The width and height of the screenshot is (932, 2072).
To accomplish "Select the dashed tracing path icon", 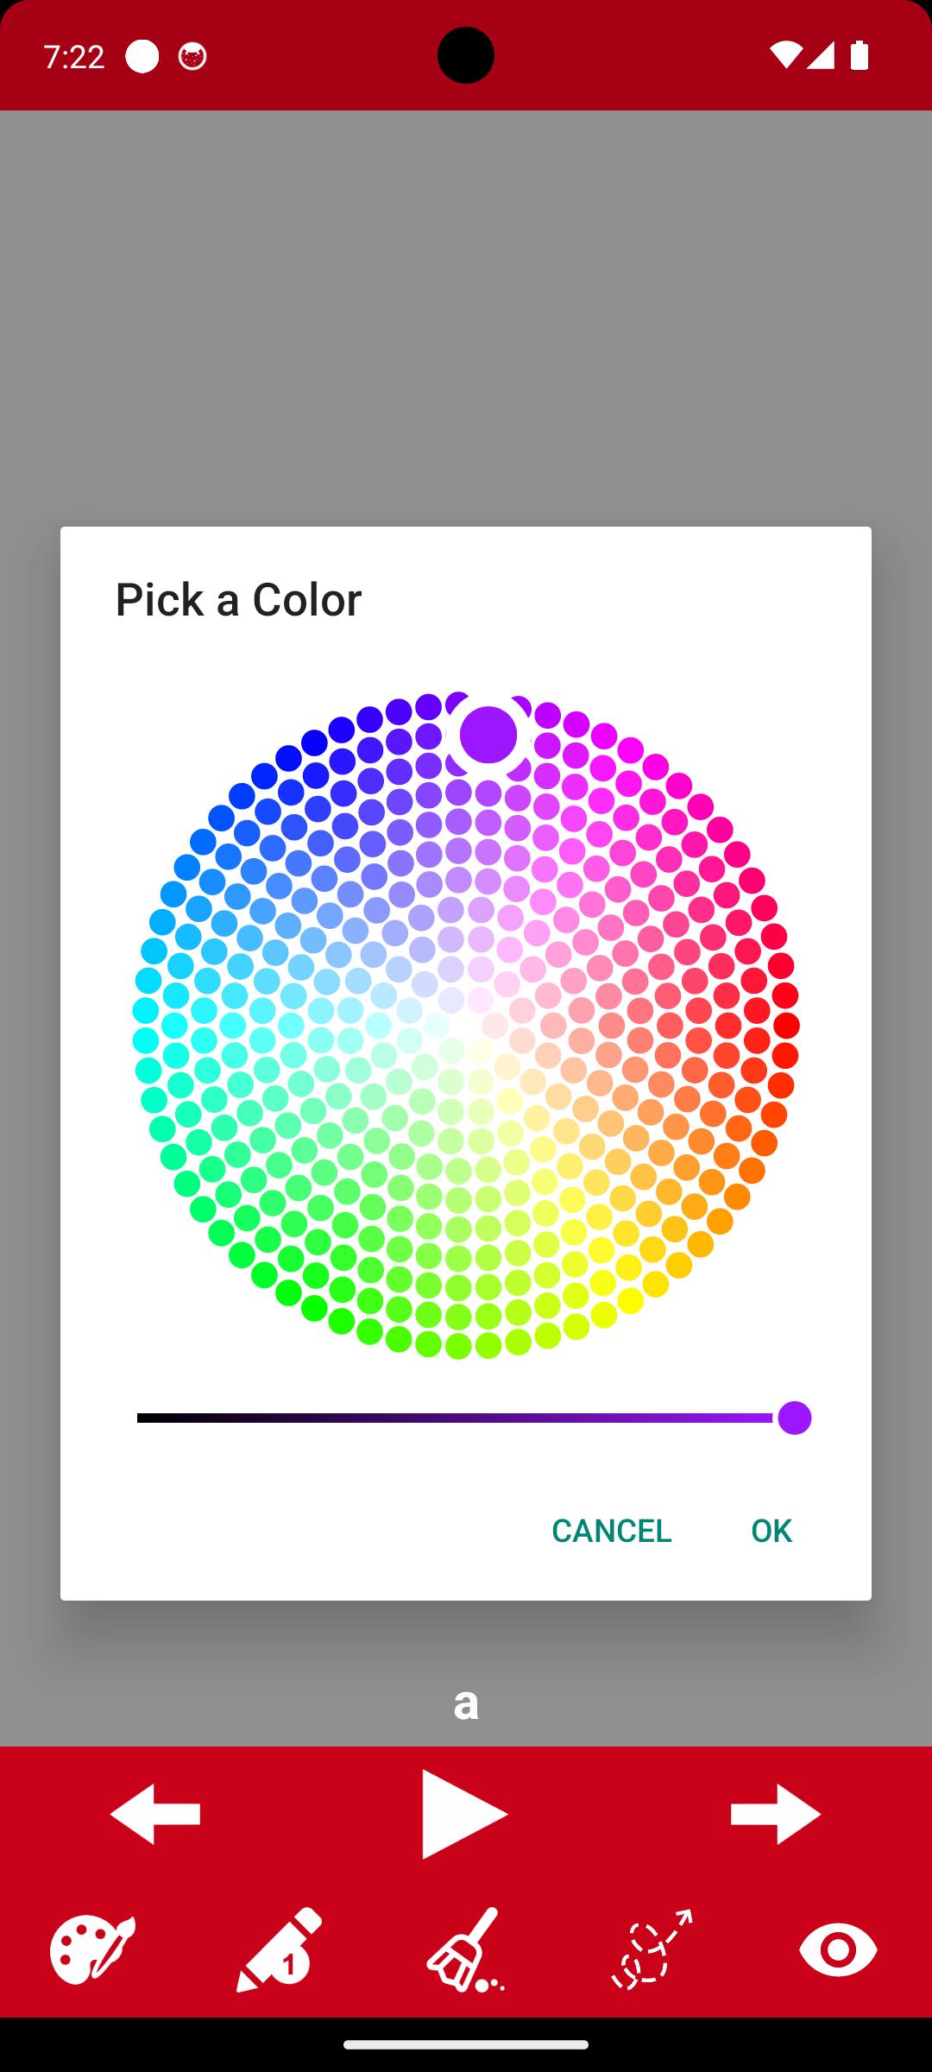I will (x=652, y=1949).
